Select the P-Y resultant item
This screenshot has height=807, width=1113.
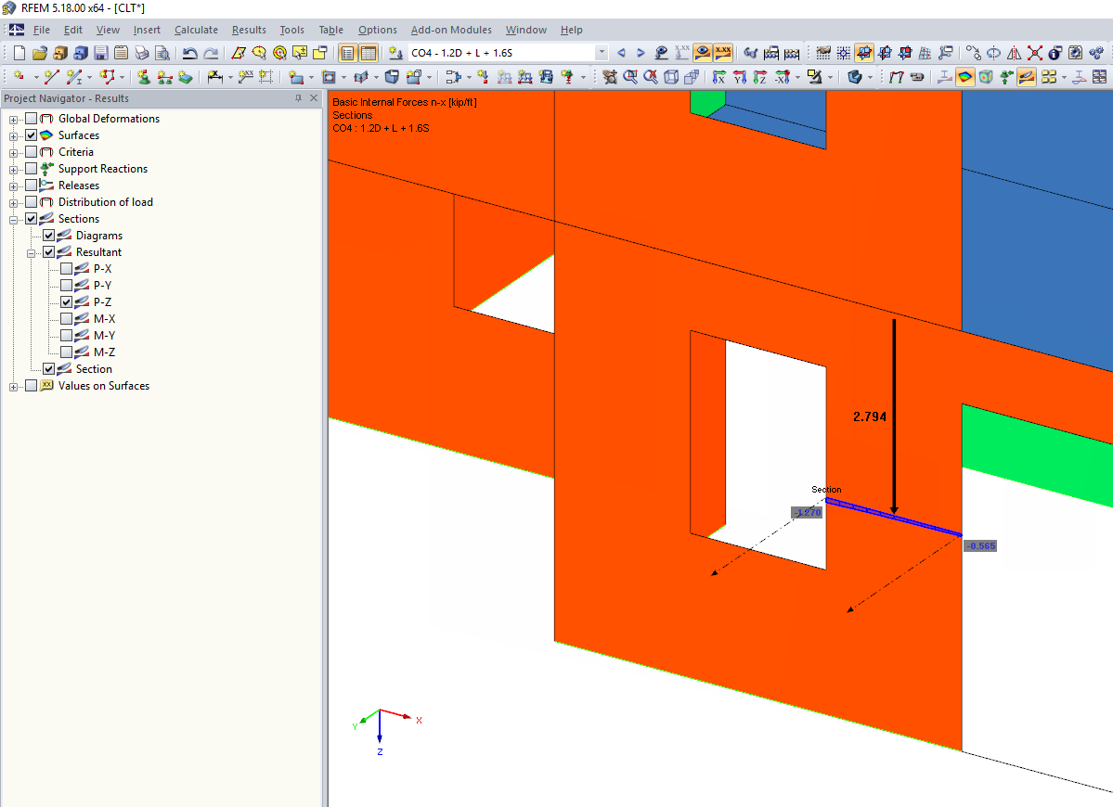click(x=102, y=285)
